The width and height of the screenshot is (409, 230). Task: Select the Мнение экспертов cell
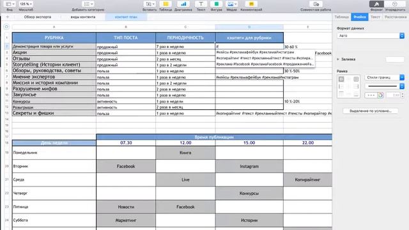pos(54,77)
